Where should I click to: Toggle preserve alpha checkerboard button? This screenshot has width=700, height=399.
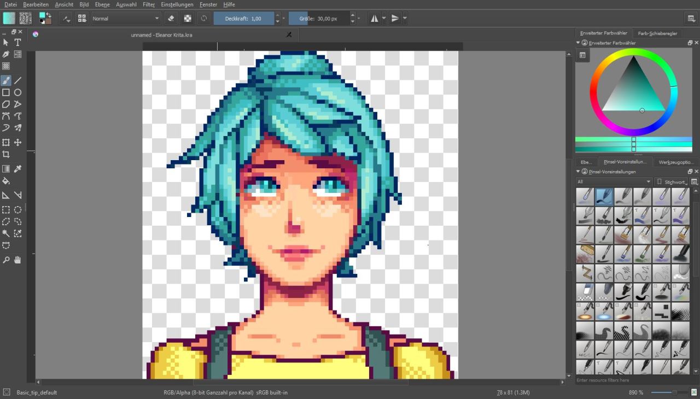[x=188, y=18]
